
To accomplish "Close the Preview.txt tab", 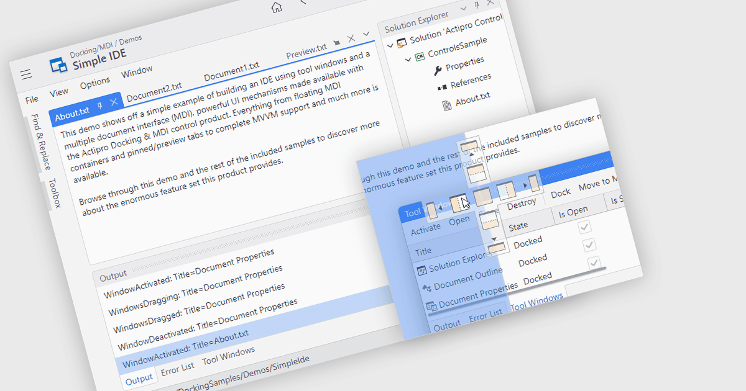I will point(351,38).
